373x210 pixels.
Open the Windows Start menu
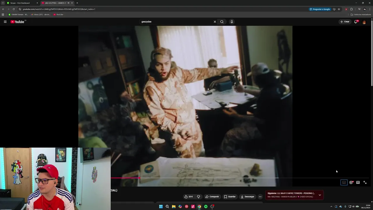coord(161,206)
